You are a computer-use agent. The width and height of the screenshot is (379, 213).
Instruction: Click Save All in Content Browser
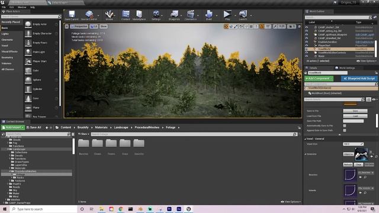point(34,128)
